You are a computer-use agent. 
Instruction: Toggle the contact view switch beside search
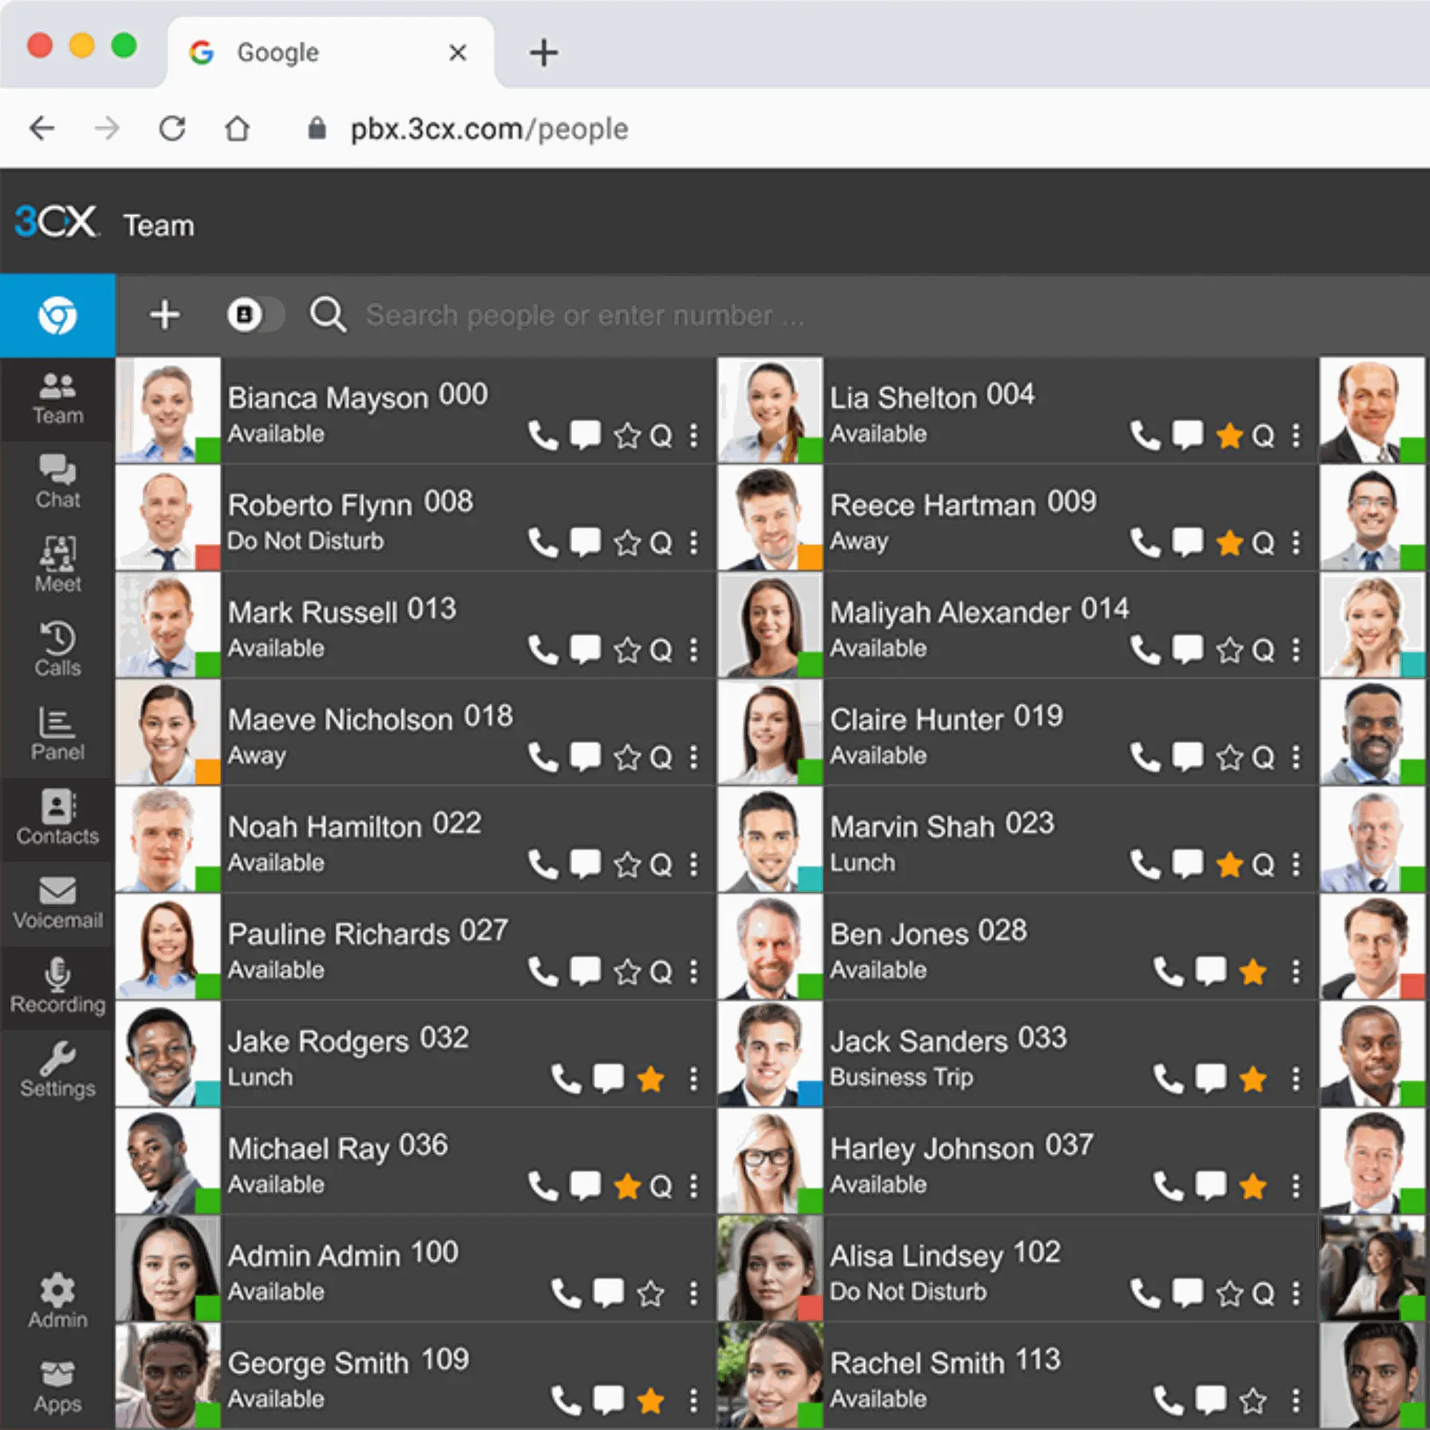pyautogui.click(x=255, y=315)
